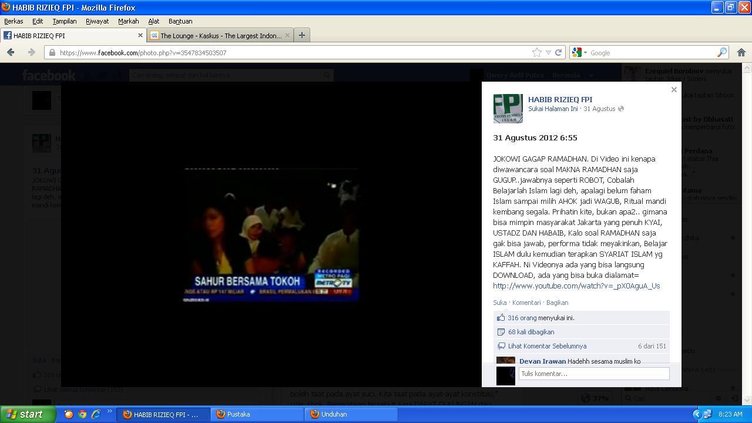The width and height of the screenshot is (752, 423).
Task: Click the Bagikan share link
Action: tap(557, 303)
